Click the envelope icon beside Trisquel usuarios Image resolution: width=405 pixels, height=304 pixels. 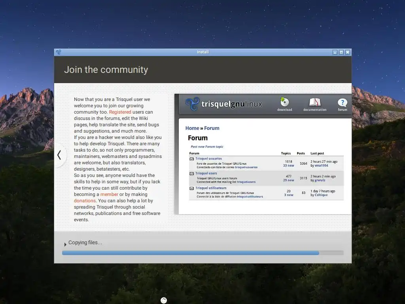(x=192, y=159)
